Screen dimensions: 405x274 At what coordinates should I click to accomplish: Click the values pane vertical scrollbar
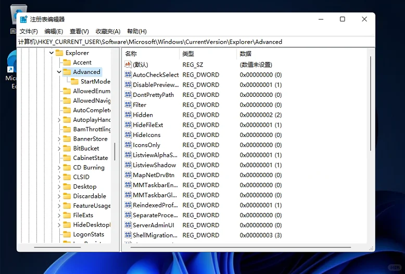pyautogui.click(x=371, y=103)
